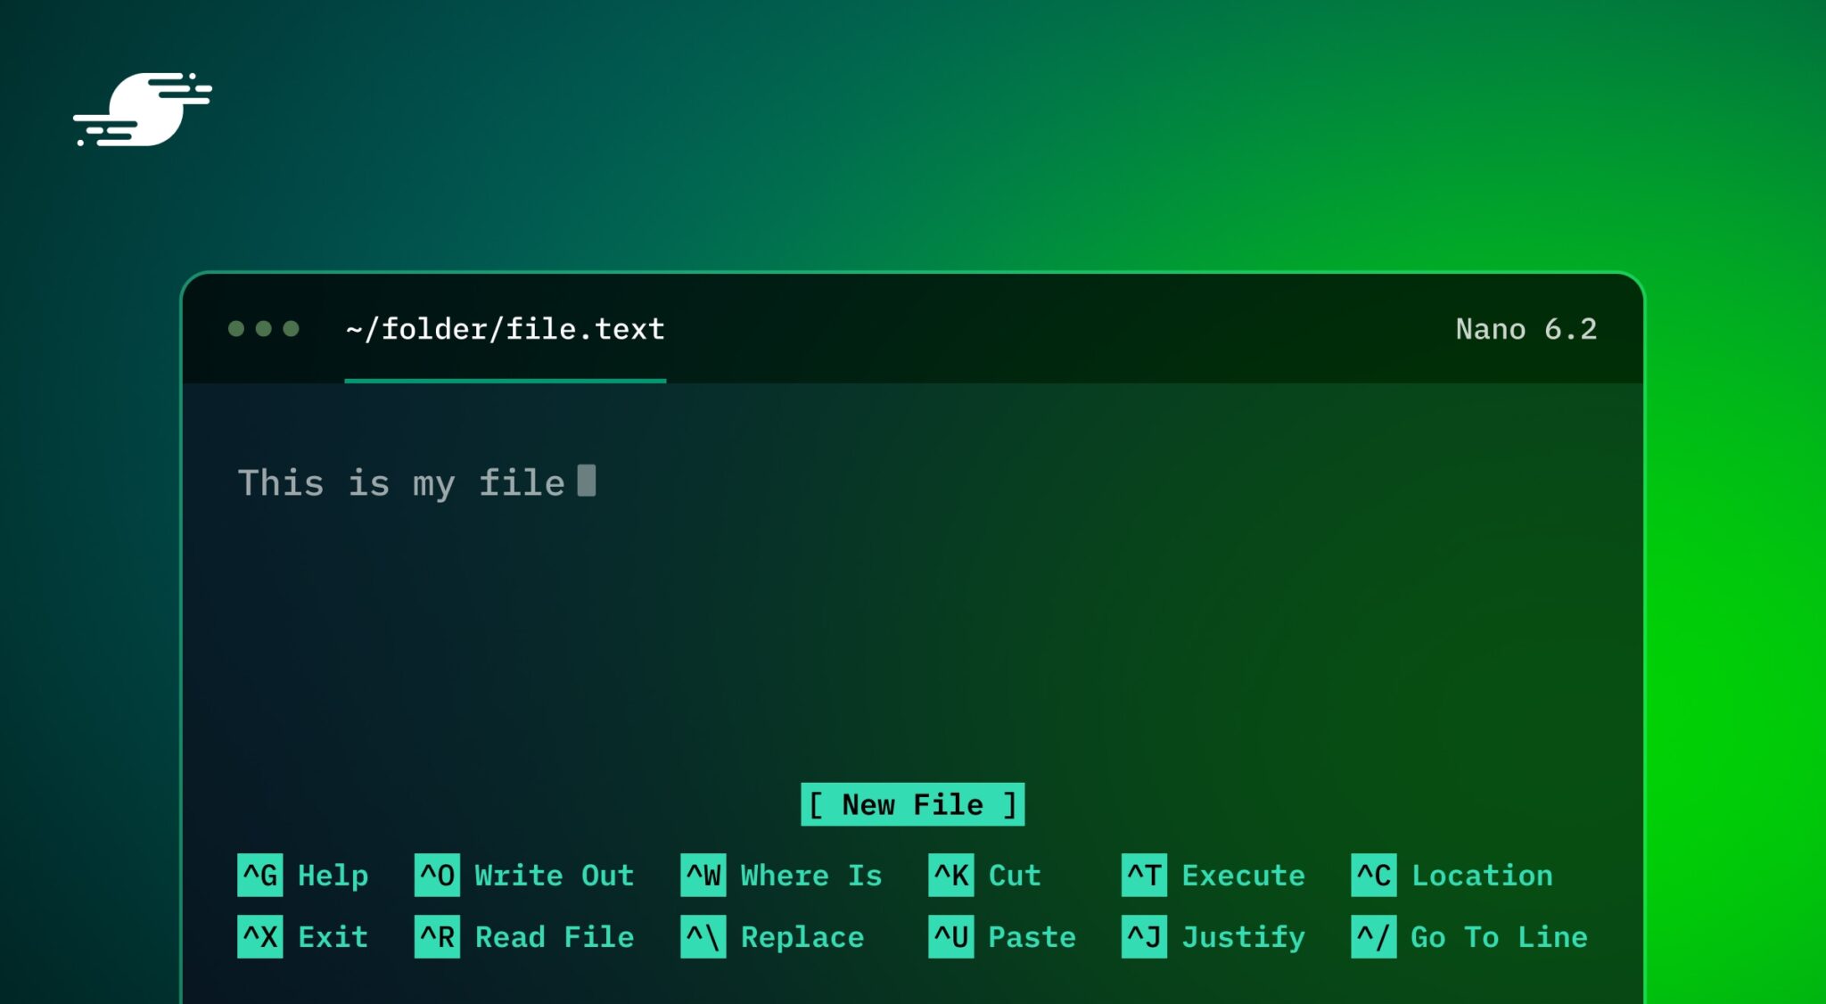Click the Go To Line label
This screenshot has height=1004, width=1826.
coord(1500,937)
